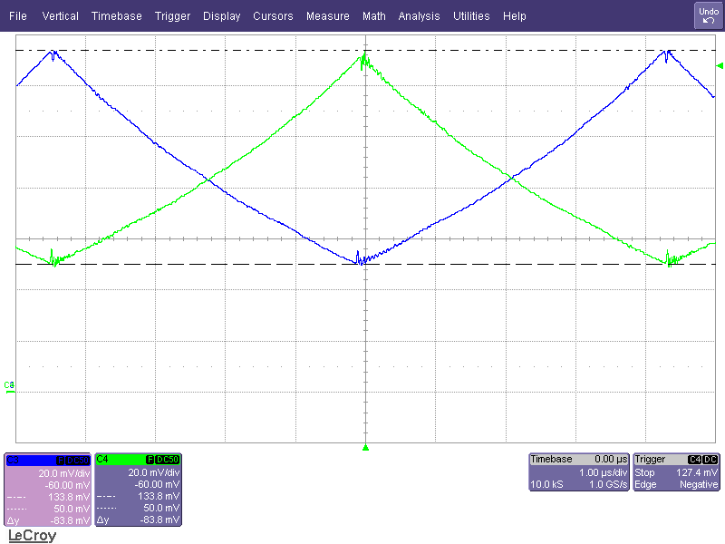Image resolution: width=725 pixels, height=544 pixels.
Task: Click the 1.0 GS/s sample rate
Action: pos(608,484)
